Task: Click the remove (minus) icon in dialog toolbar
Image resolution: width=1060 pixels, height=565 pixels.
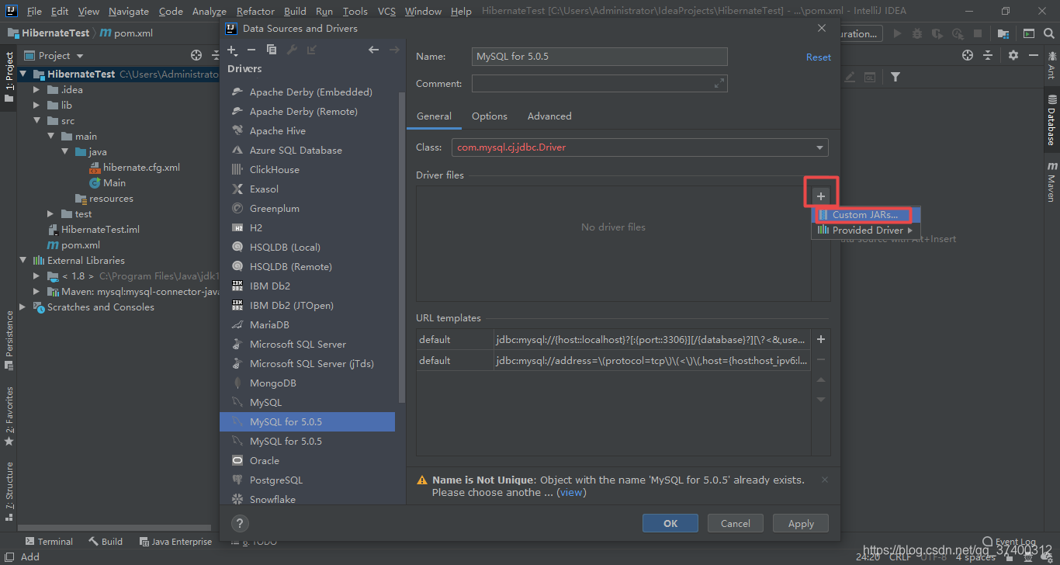Action: point(251,50)
